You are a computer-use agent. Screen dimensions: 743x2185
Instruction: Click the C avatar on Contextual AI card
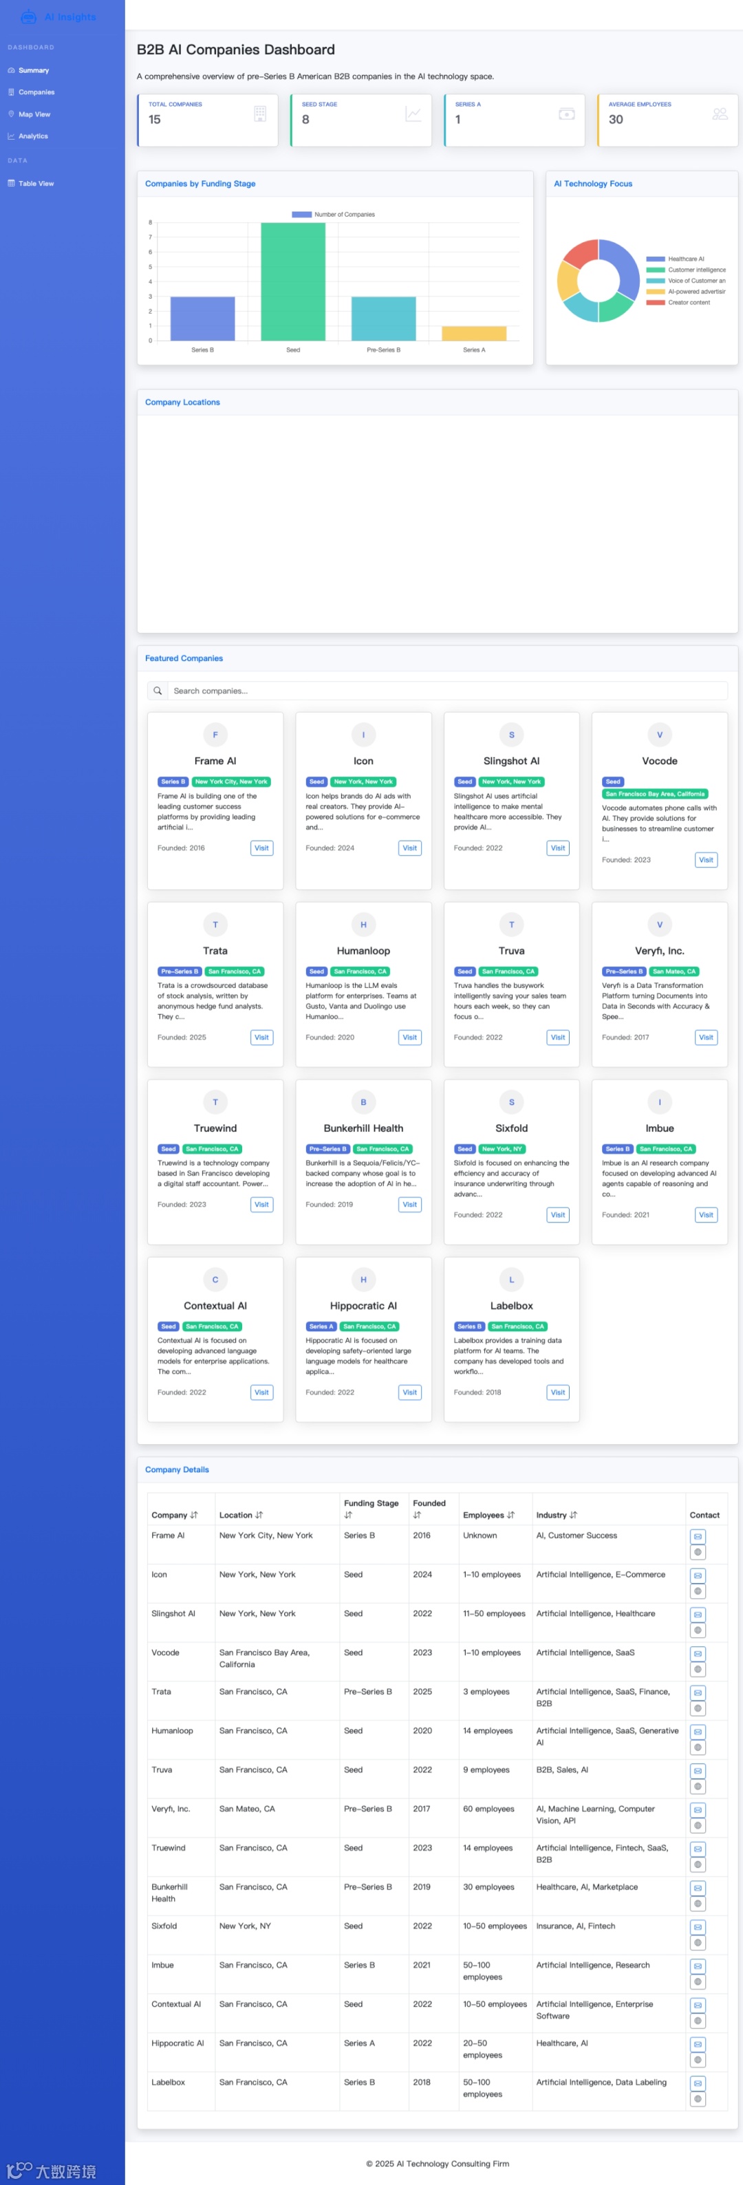pos(215,1280)
